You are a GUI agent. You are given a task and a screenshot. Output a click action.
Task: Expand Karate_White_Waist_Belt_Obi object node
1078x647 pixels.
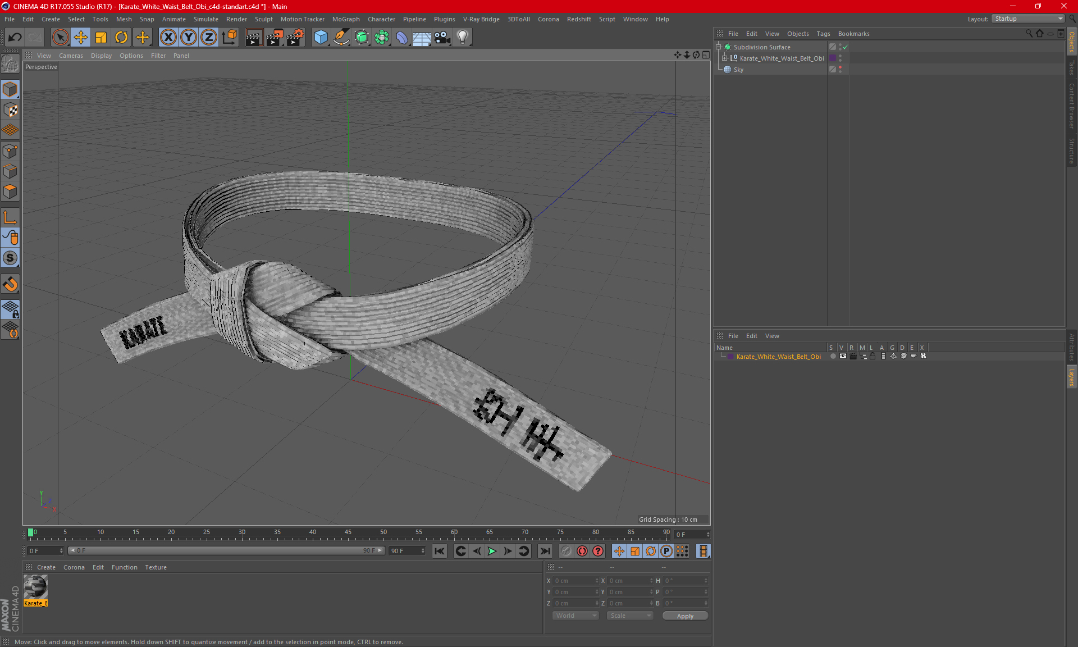[x=724, y=58]
